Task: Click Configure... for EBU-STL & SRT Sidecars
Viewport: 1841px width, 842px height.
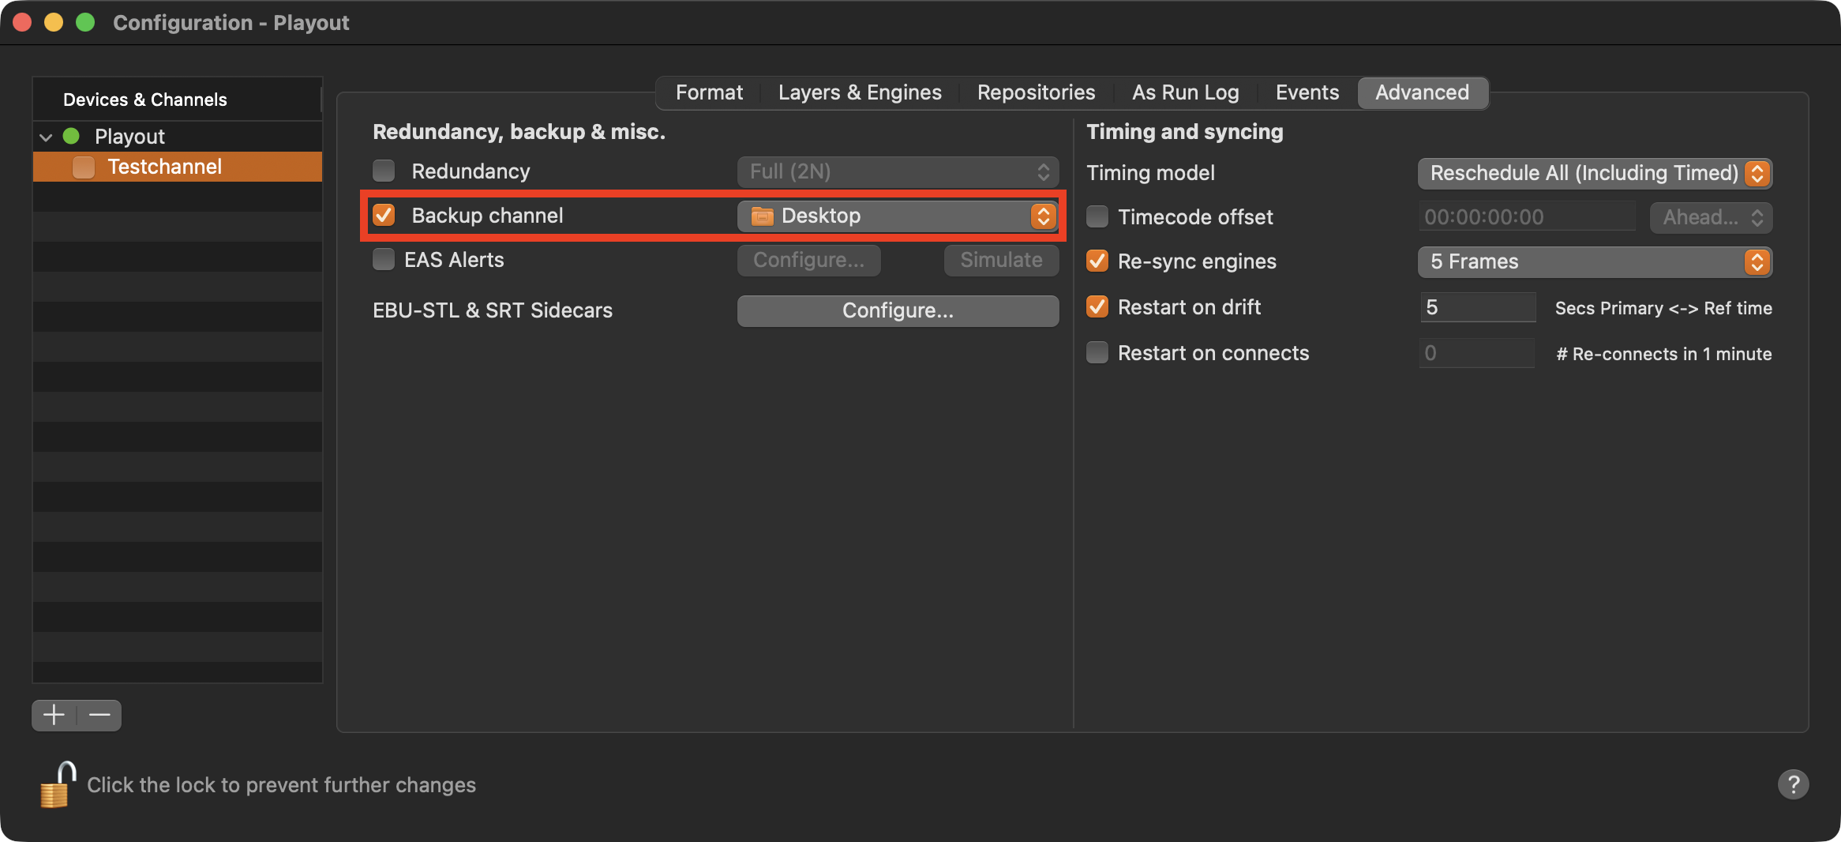Action: point(898,310)
